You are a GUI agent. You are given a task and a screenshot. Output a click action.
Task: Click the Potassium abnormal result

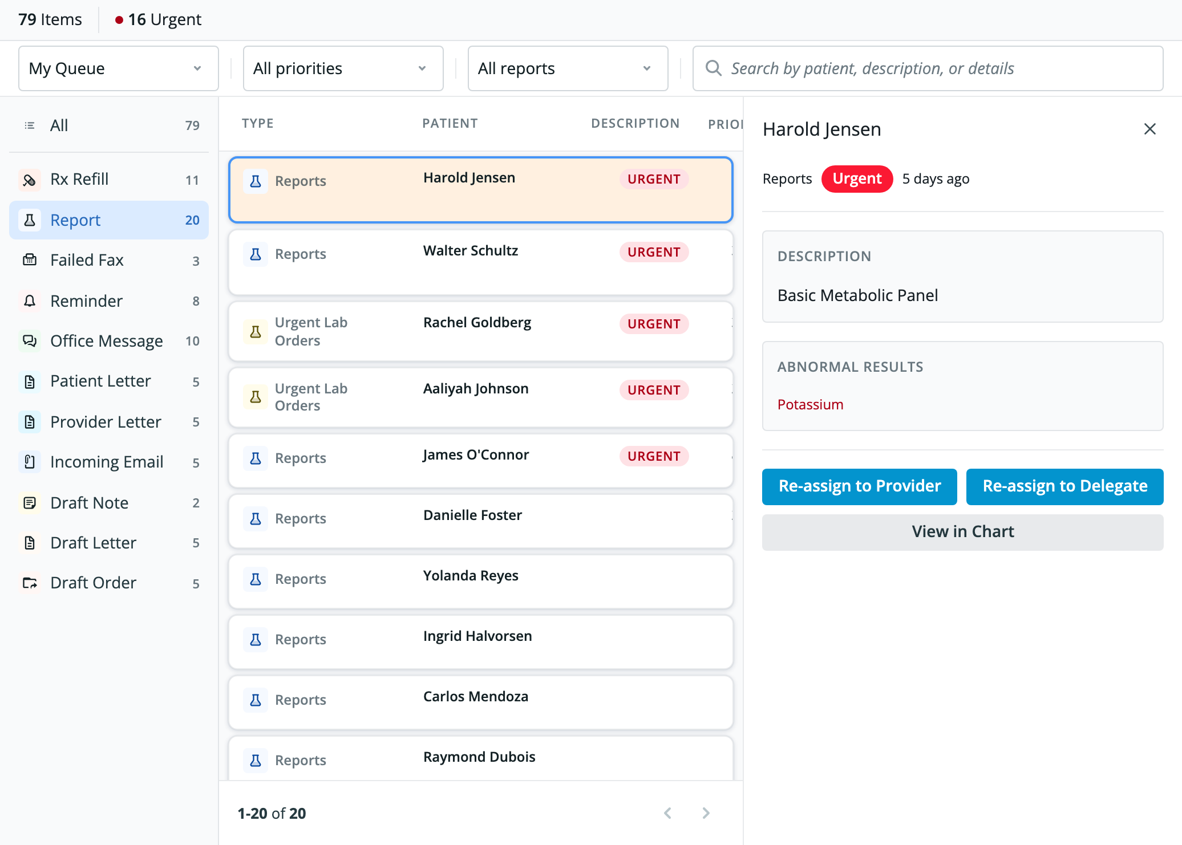coord(810,404)
